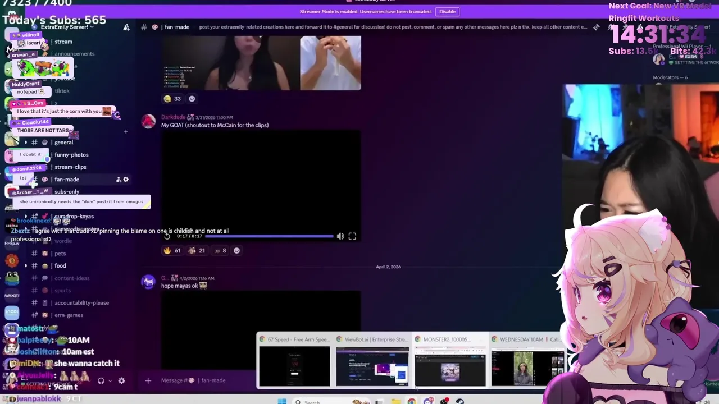Open the tiktok channel

tap(62, 91)
